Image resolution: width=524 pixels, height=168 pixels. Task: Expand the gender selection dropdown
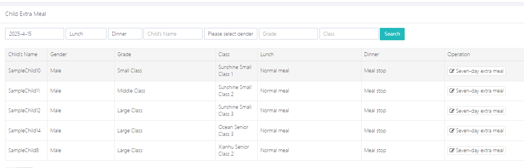click(x=231, y=34)
